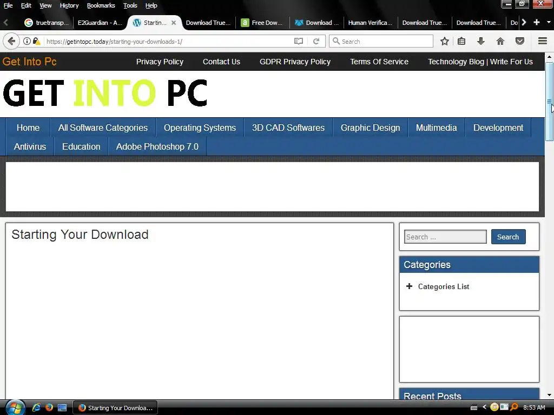
Task: Focus the sidebar Search ... input field
Action: pyautogui.click(x=445, y=237)
